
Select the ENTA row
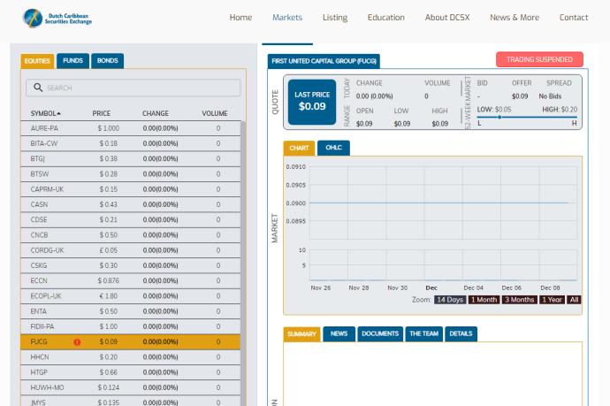(131, 311)
